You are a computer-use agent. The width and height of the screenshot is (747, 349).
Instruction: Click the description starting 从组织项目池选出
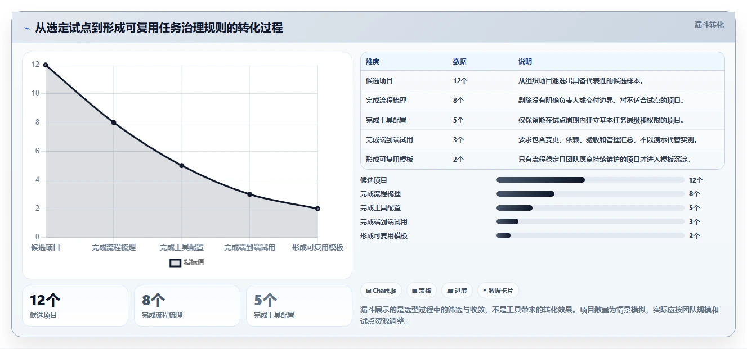click(x=581, y=81)
